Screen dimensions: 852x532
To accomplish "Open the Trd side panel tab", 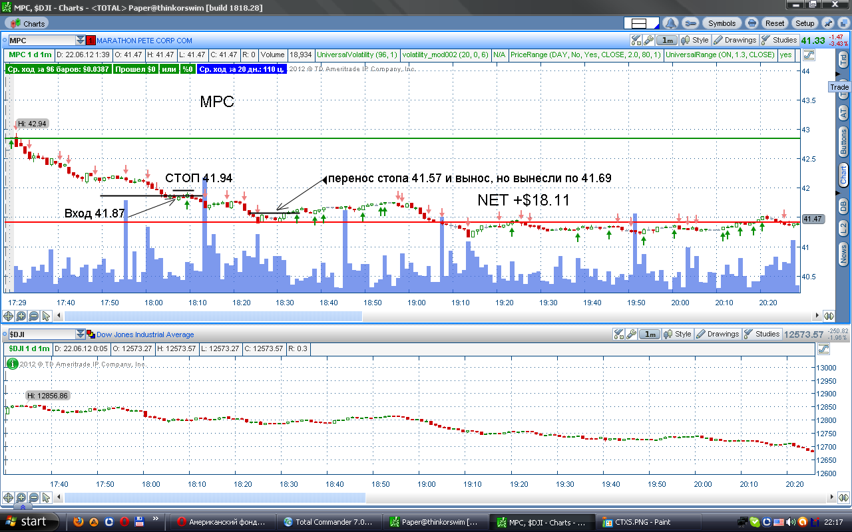I will pos(843,61).
